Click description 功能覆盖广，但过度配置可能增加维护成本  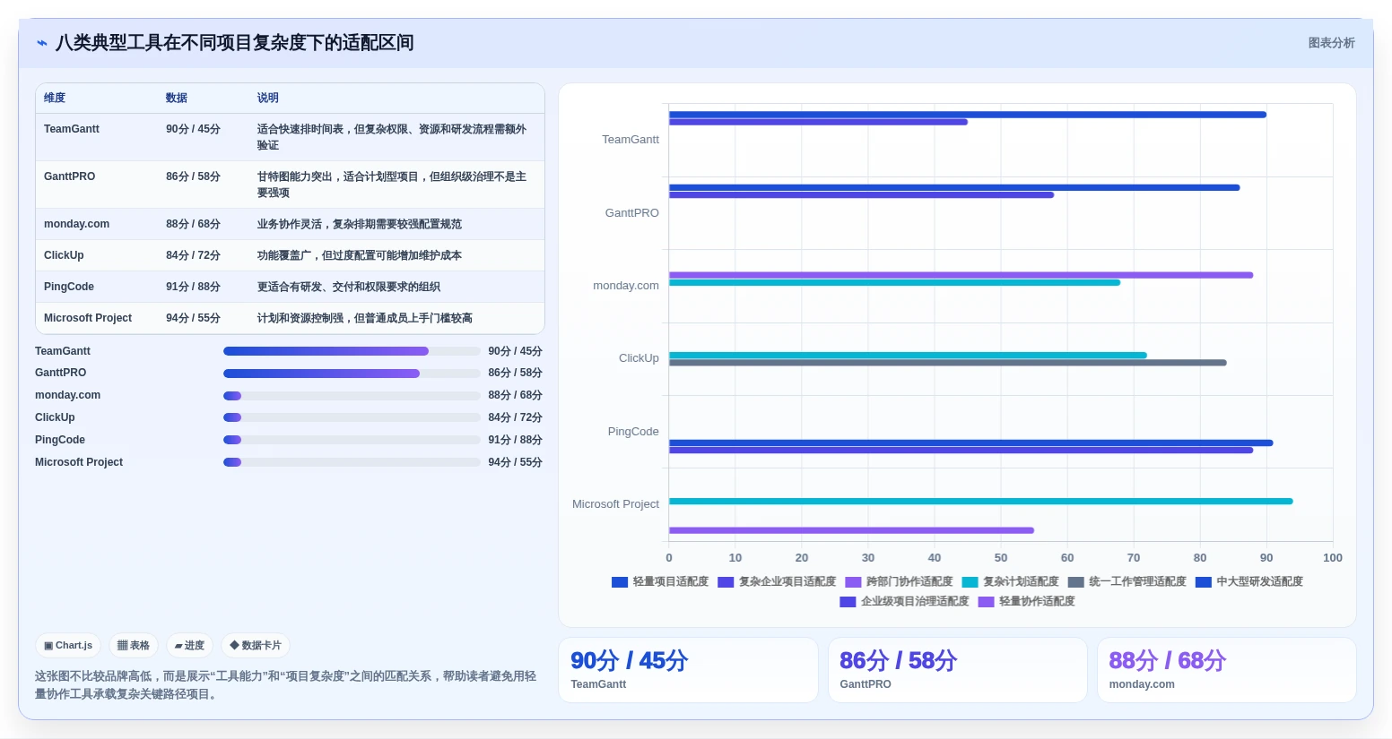[x=360, y=255]
